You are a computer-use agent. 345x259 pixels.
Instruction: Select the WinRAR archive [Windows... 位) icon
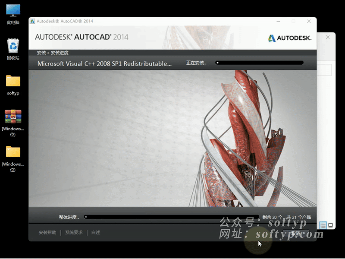click(13, 123)
